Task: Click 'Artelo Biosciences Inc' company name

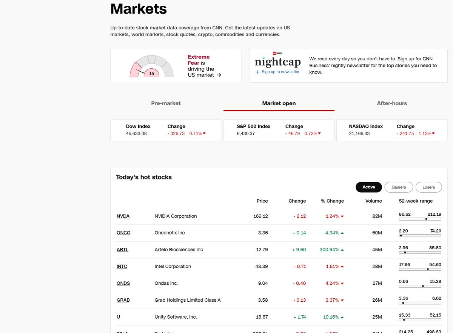Action: [179, 250]
